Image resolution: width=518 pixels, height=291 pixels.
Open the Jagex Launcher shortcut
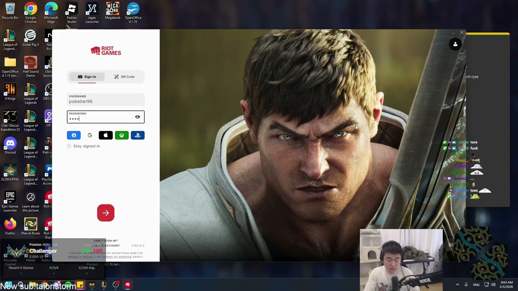pos(92,13)
